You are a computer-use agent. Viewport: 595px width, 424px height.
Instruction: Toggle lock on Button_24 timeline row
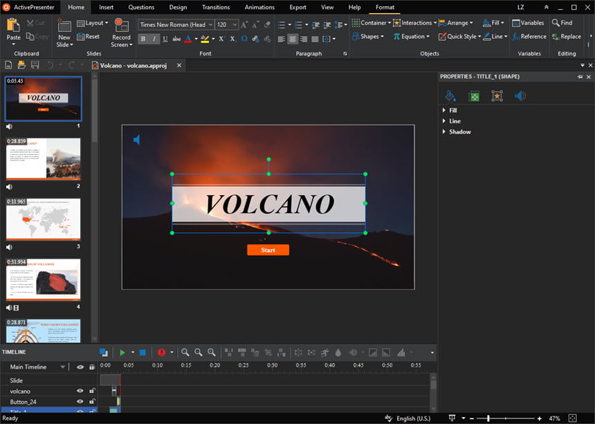pyautogui.click(x=92, y=401)
